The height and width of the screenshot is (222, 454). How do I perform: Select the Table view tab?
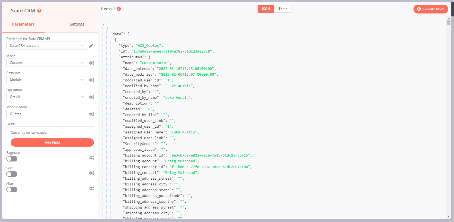[283, 9]
